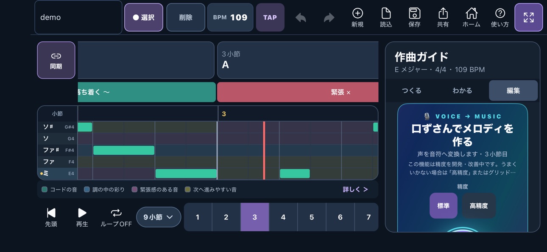547x252 pixels.
Task: Go to measure 6 in navigator
Action: [340, 217]
